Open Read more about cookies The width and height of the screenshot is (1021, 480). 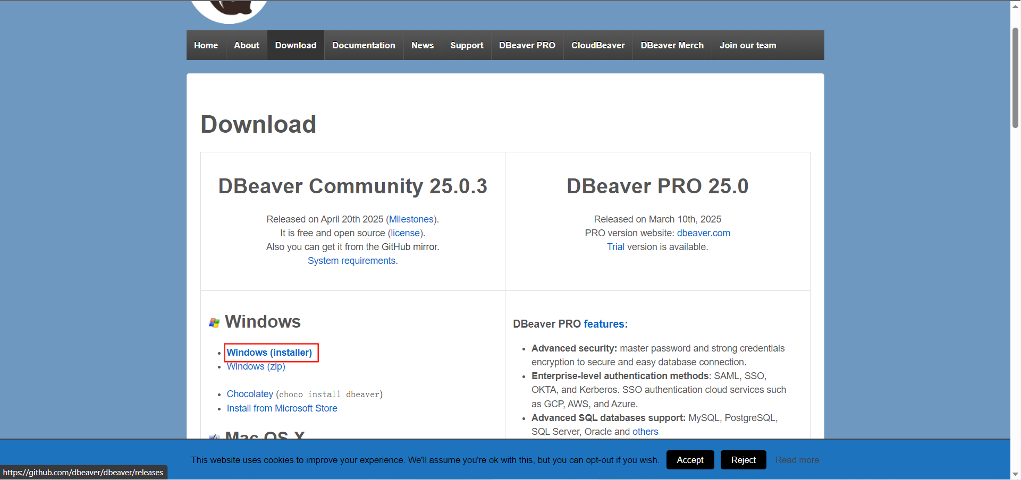point(797,460)
